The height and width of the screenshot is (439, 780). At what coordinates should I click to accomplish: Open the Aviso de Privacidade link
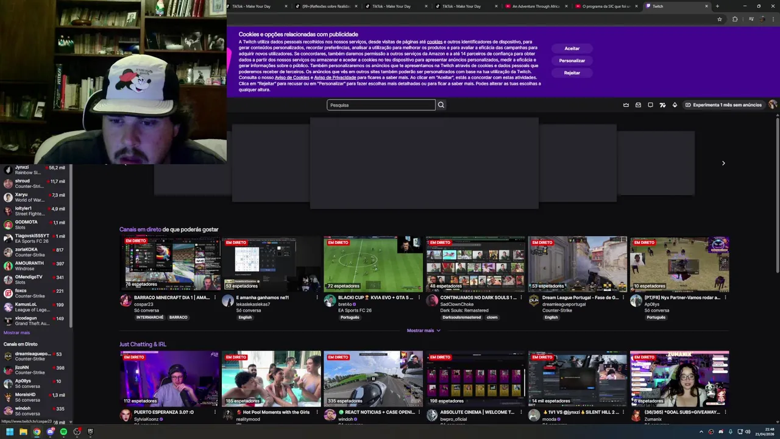tap(335, 77)
